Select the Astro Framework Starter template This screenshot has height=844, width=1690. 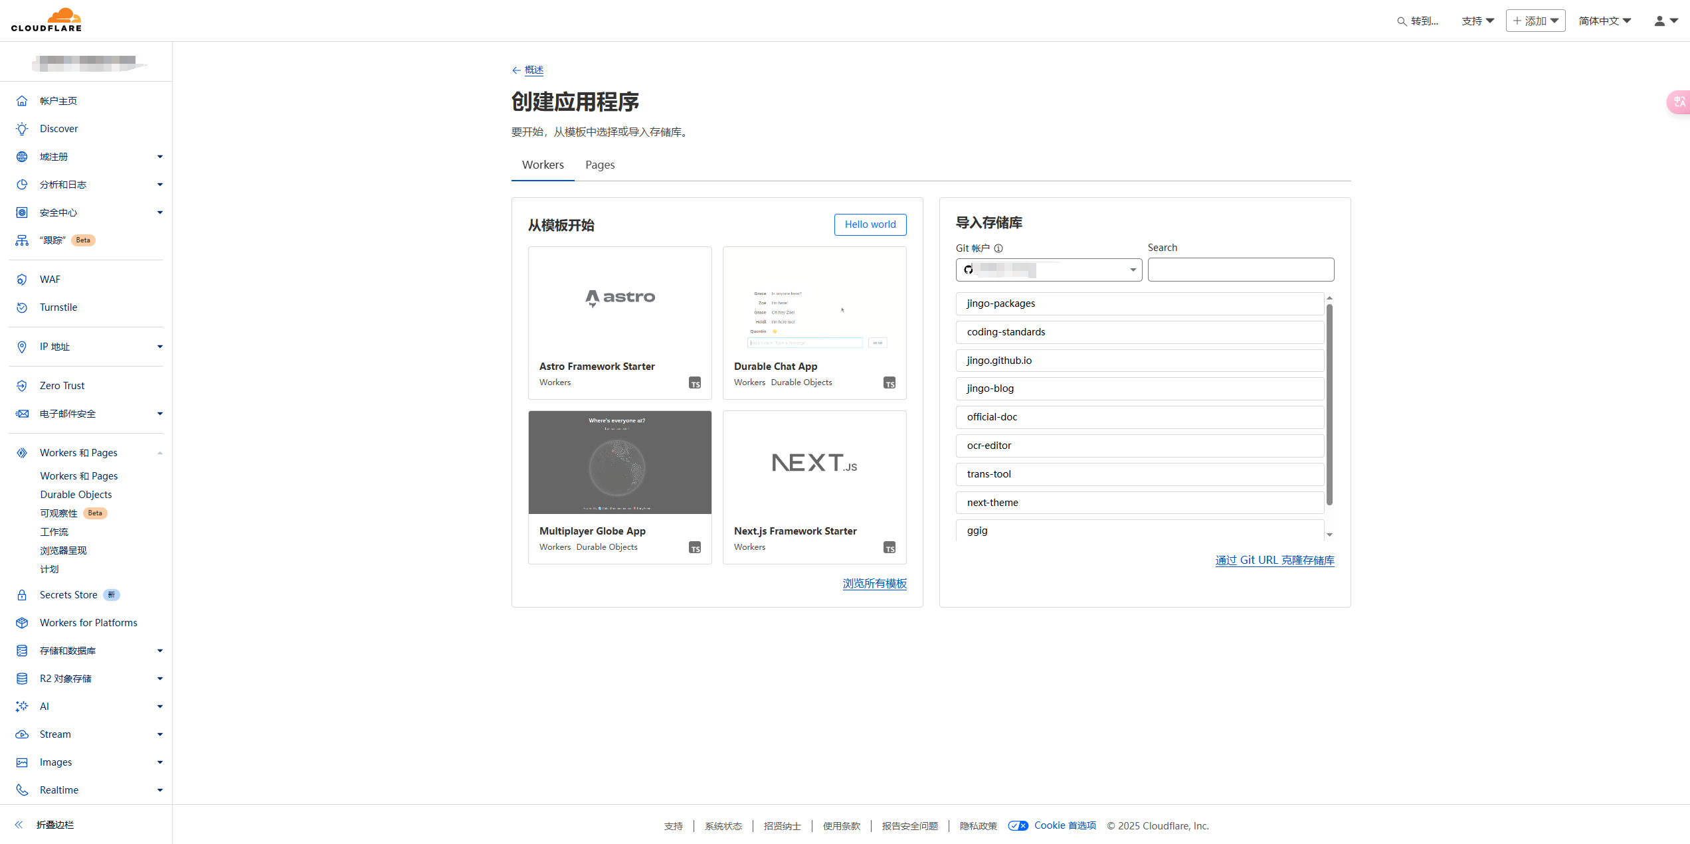pyautogui.click(x=620, y=323)
